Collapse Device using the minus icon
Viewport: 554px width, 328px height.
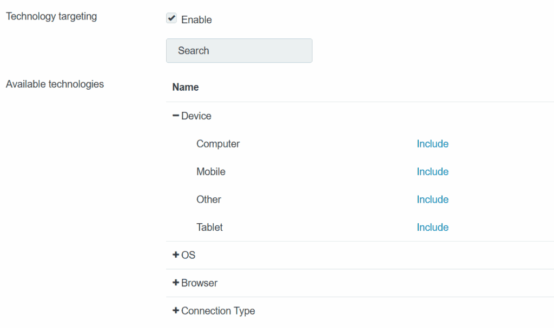(175, 116)
